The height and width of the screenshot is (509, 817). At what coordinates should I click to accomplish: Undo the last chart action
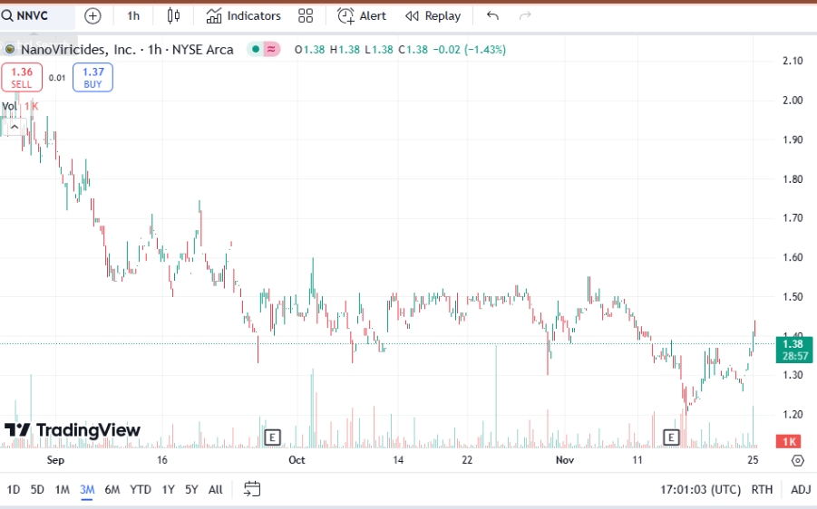pyautogui.click(x=492, y=16)
